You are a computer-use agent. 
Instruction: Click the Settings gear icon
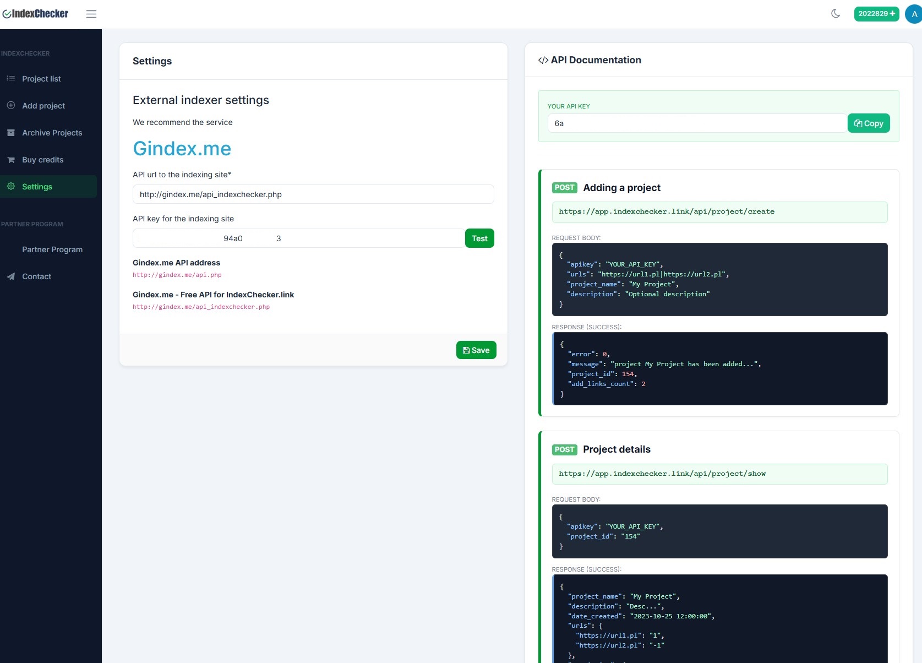coord(10,186)
